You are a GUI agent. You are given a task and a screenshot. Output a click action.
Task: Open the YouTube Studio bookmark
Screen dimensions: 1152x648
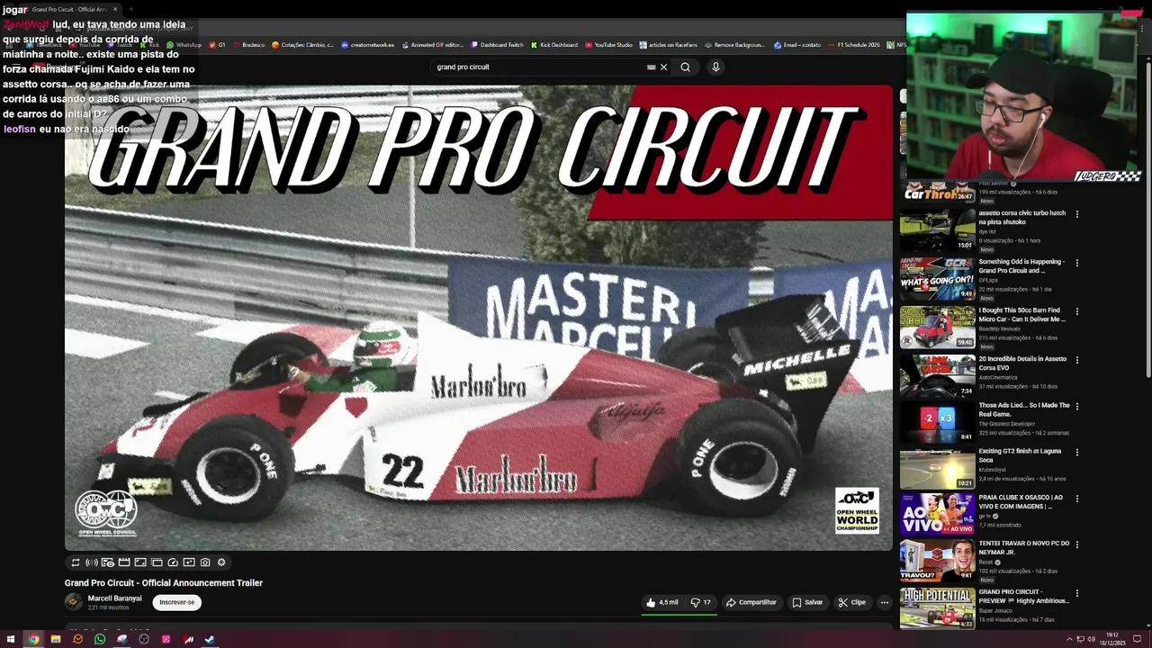point(608,45)
